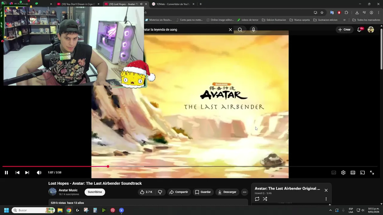
Task: Click the Guardar save button
Action: [x=203, y=192]
